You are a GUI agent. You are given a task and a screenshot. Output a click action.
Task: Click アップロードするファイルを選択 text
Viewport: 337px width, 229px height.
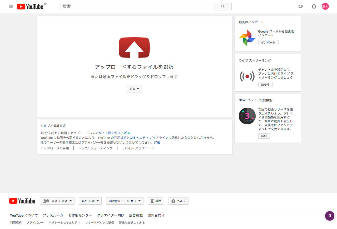(x=134, y=67)
